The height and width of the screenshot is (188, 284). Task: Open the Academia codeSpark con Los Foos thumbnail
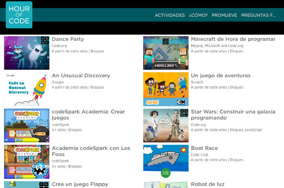click(27, 162)
